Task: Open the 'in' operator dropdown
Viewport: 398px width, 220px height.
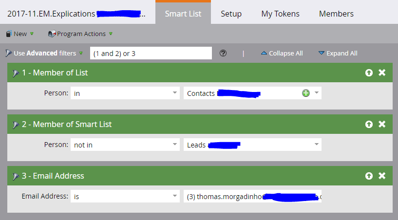Action: (125, 93)
